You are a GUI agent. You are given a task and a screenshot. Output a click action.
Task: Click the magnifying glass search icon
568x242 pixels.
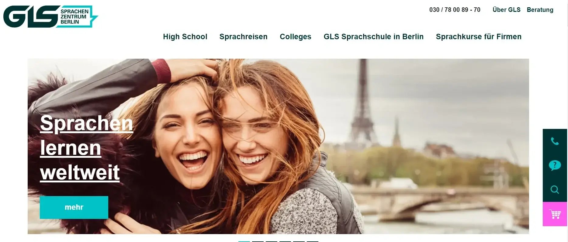[x=555, y=190]
